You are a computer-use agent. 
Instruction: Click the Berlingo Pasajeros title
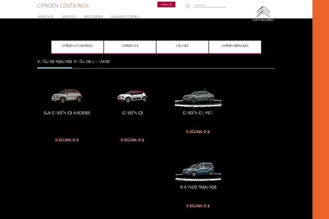[198, 187]
